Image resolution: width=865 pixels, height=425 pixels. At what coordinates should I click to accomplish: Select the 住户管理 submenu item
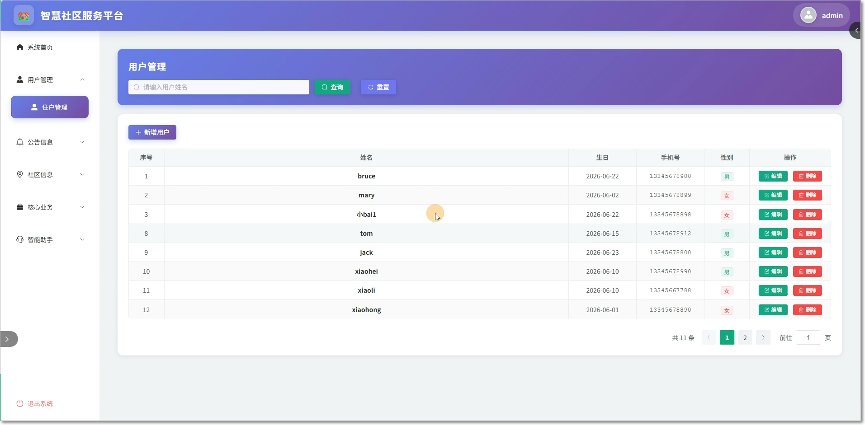(50, 107)
